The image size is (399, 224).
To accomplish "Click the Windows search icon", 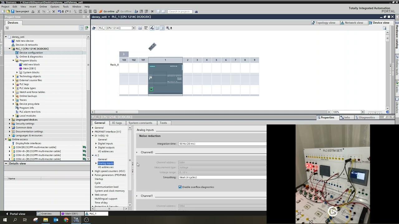I will (x=15, y=220).
